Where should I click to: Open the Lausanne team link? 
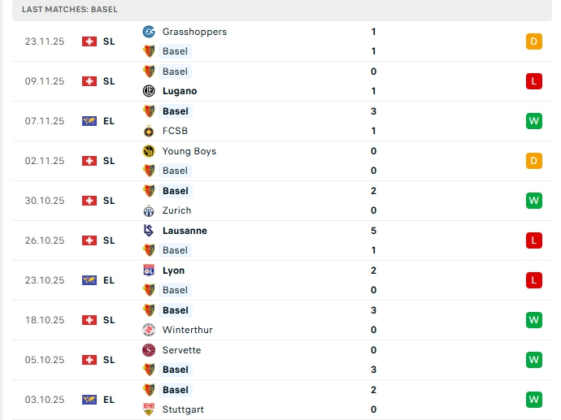pos(185,231)
